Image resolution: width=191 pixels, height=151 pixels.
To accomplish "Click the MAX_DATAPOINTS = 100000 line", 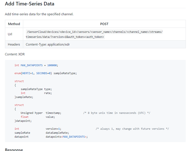I will [36, 65].
